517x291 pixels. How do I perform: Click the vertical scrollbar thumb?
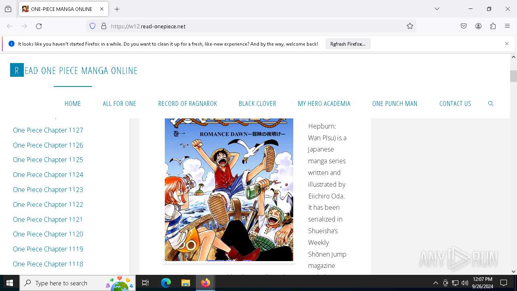click(x=513, y=76)
